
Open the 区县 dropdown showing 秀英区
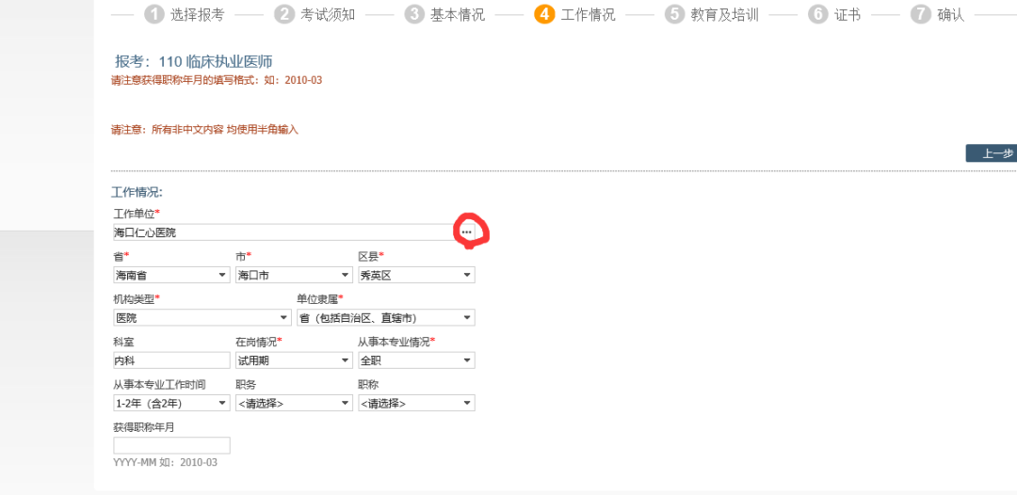pyautogui.click(x=415, y=275)
